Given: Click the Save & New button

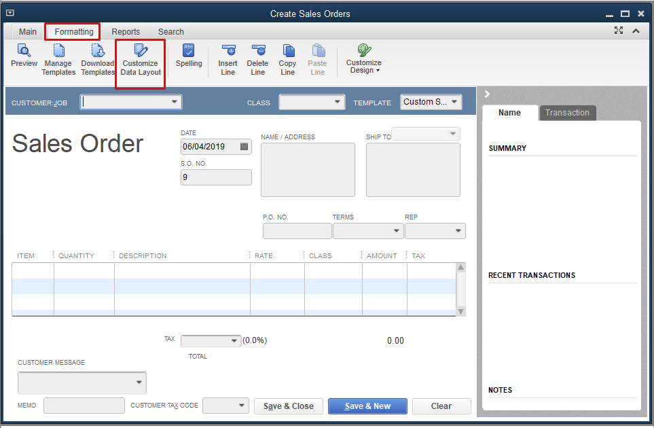Looking at the screenshot, I should (367, 406).
